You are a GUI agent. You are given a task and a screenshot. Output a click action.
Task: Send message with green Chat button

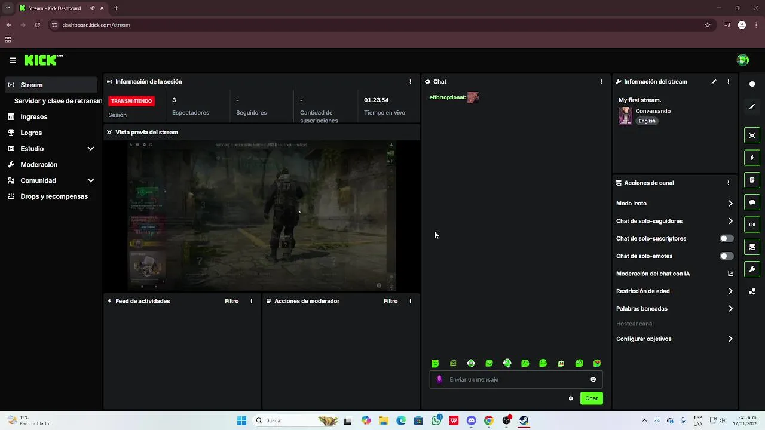tap(591, 398)
